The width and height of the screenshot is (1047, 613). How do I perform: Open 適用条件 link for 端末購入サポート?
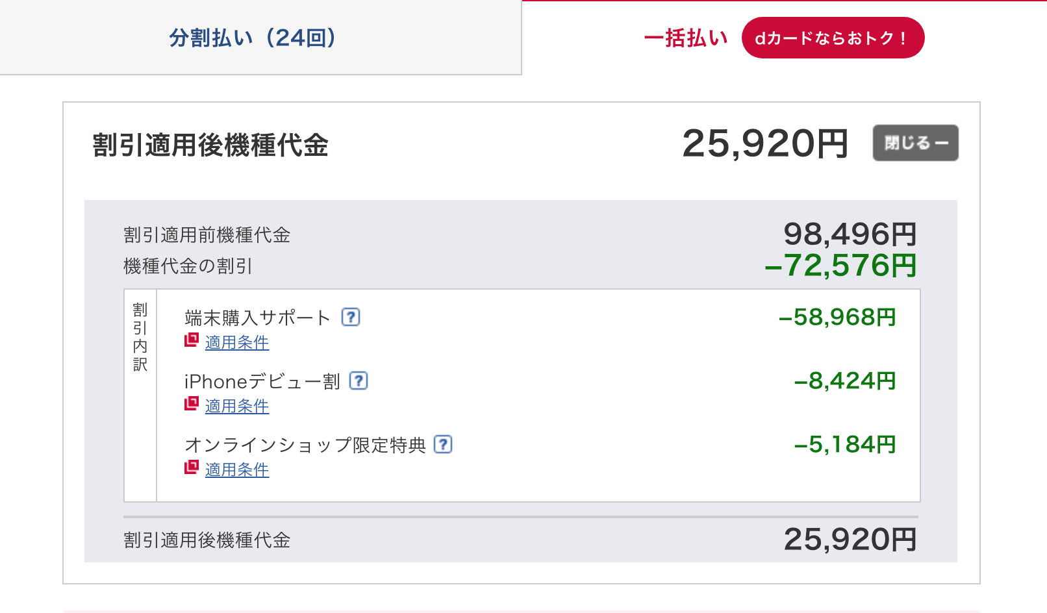pos(237,342)
